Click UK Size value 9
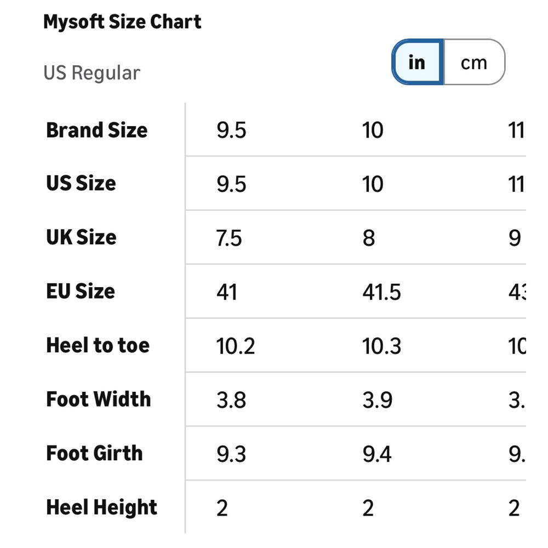 [x=515, y=238]
